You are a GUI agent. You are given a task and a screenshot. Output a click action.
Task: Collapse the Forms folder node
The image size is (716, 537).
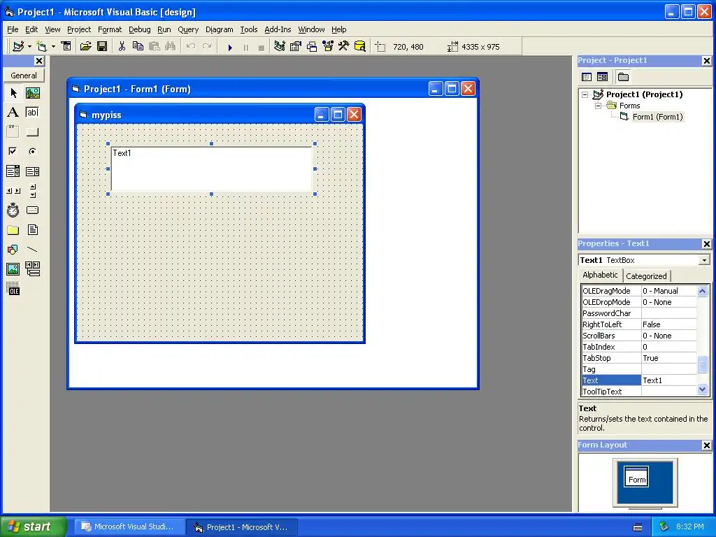599,106
